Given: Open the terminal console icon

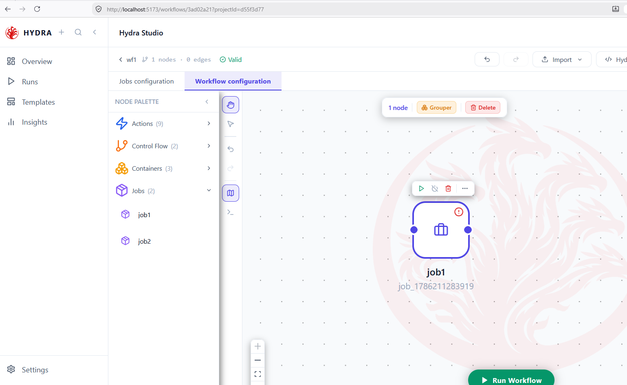Looking at the screenshot, I should point(231,212).
